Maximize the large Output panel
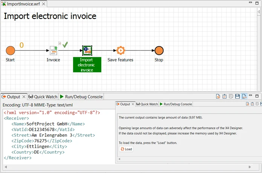Viewport: 262px width, 173px height. (257, 96)
